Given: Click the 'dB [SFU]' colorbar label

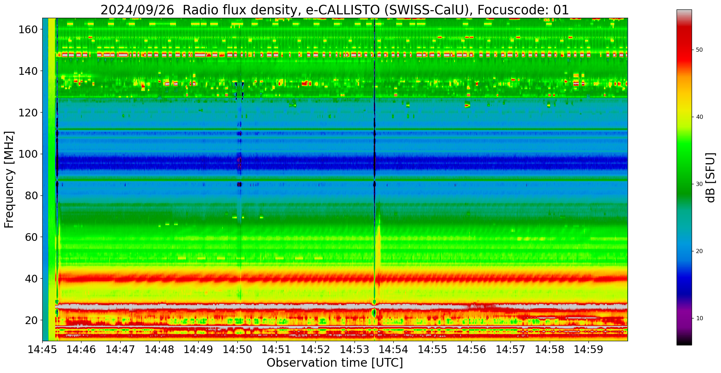Looking at the screenshot, I should click(x=711, y=178).
